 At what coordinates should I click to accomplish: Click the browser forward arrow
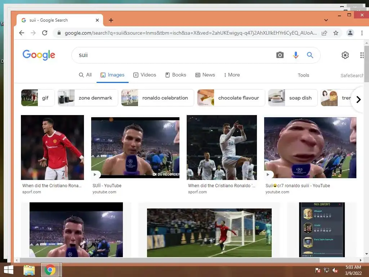point(33,33)
